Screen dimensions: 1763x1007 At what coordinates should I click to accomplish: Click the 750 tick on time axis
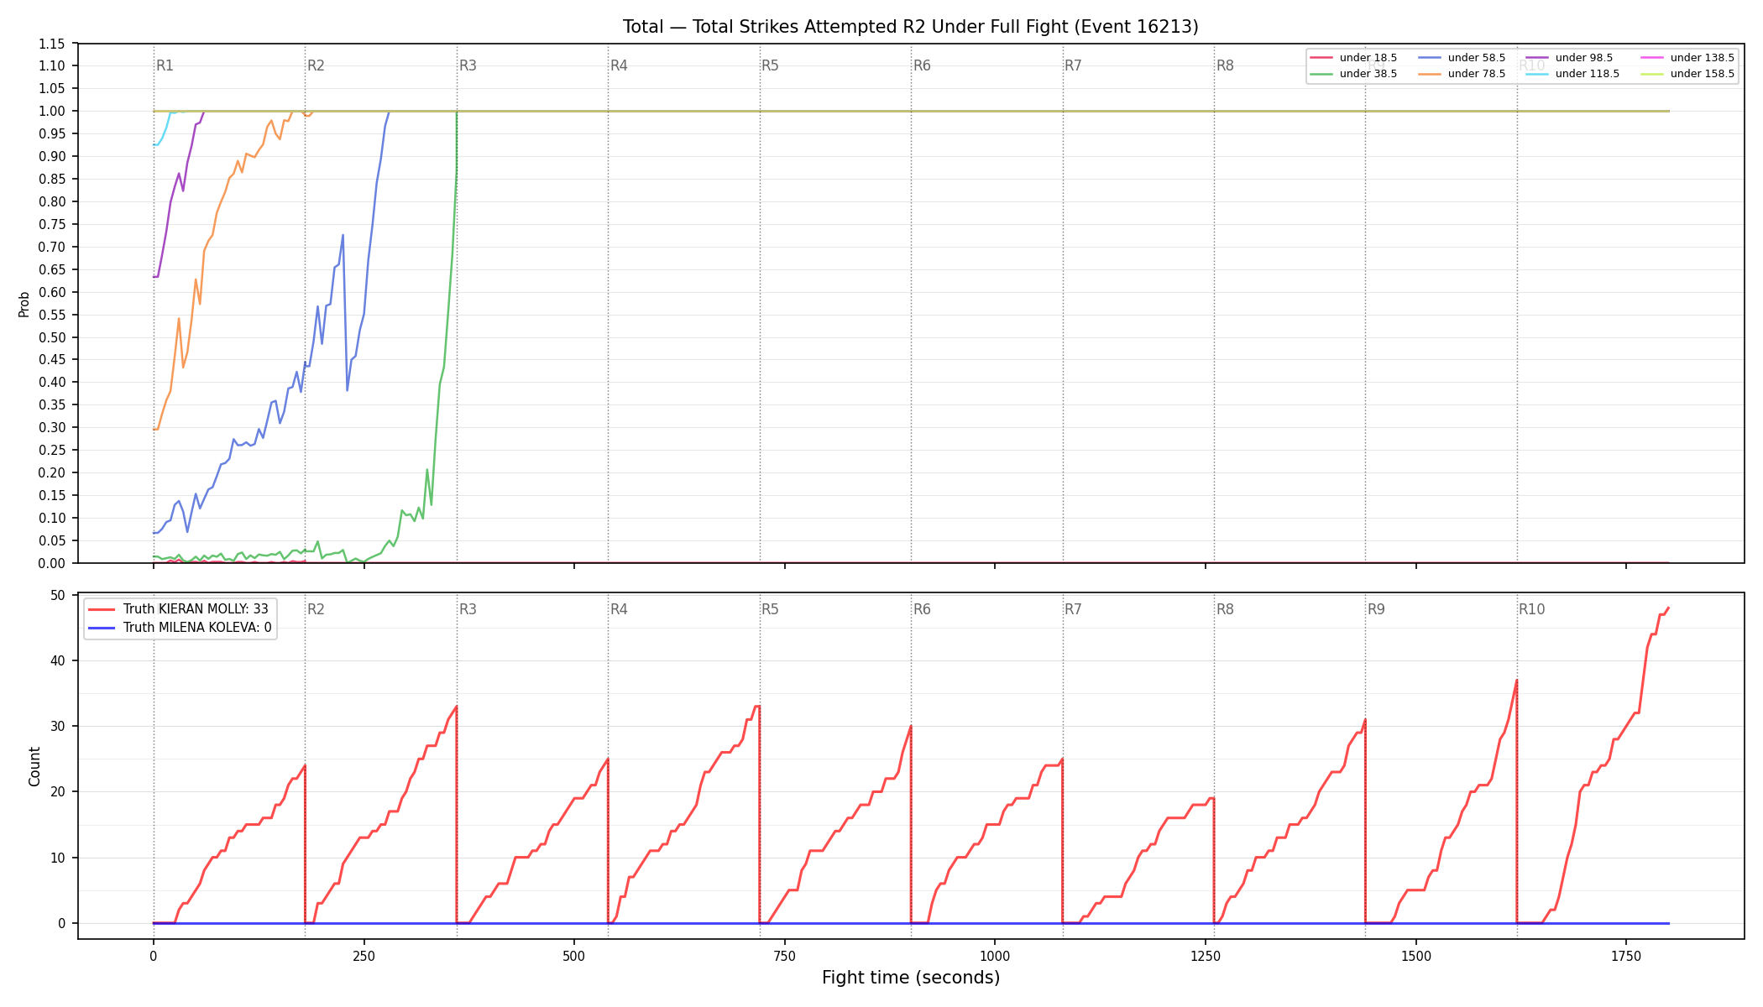[x=785, y=956]
